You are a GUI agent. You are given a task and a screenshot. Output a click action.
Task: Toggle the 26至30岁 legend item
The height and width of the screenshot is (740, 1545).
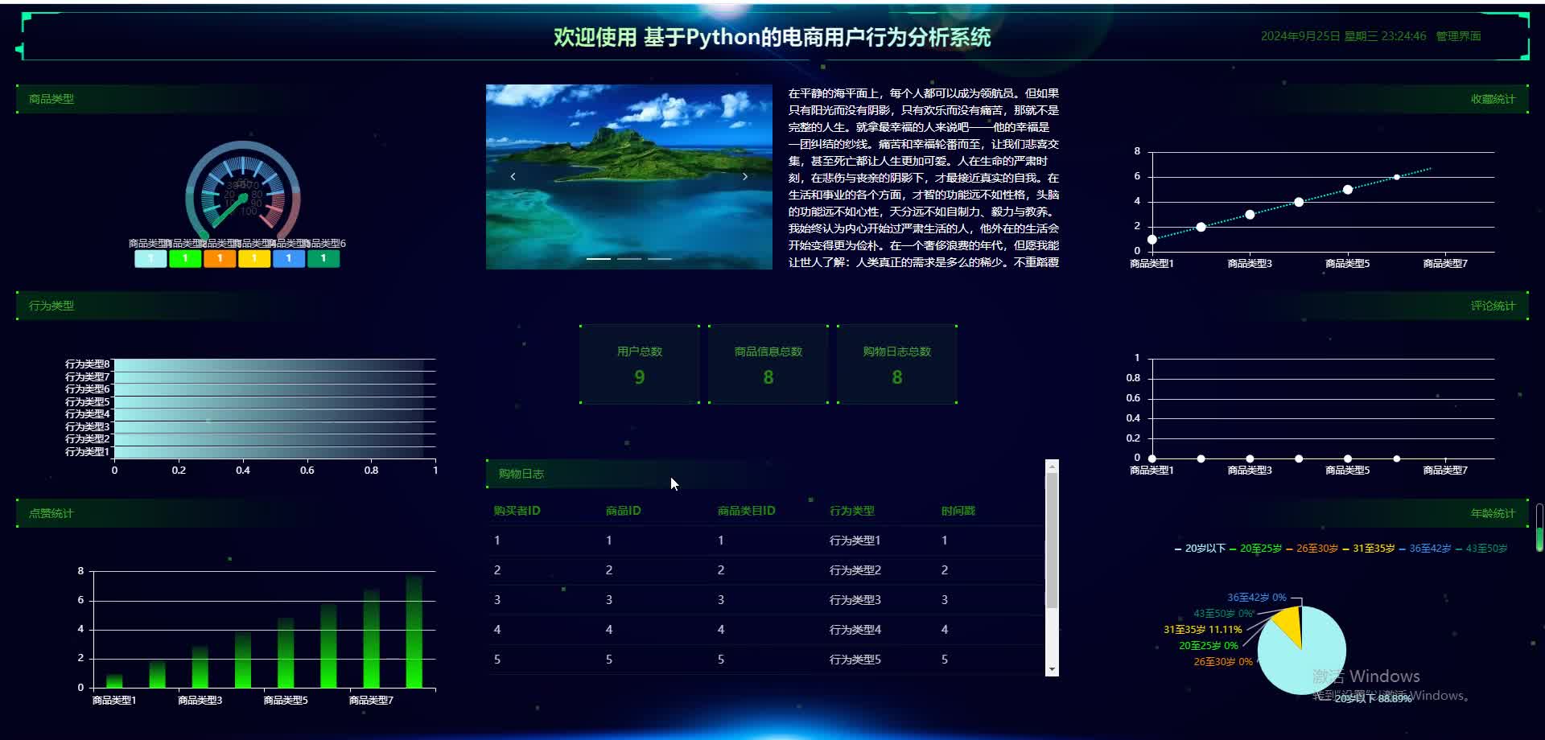tap(1312, 549)
